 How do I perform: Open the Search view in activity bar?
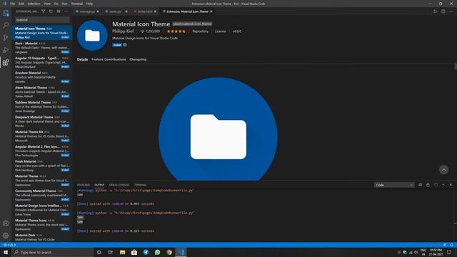[6, 26]
